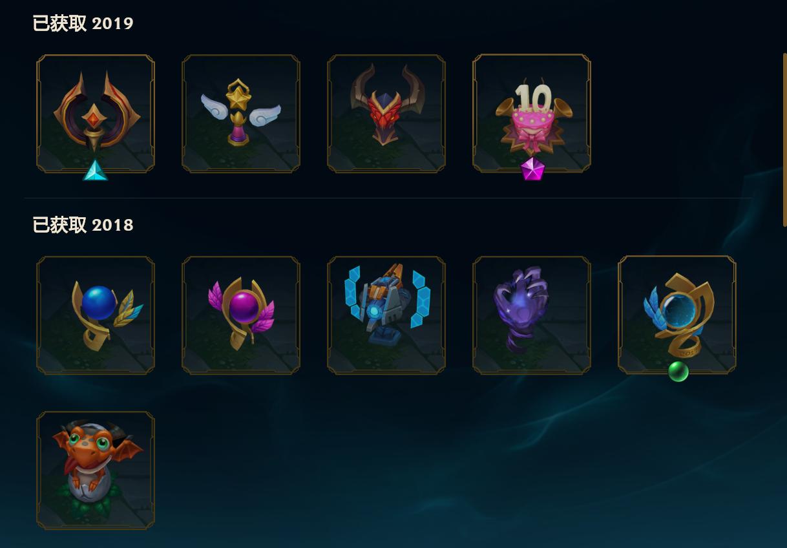
Task: Click the number 10 candles on cake
Action: tap(534, 98)
